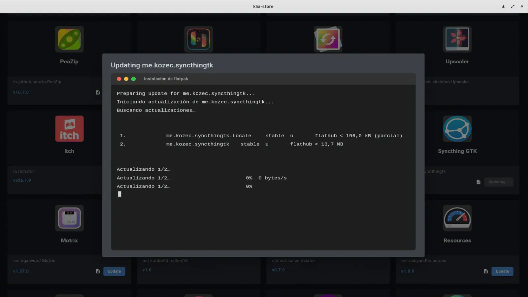528x297 pixels.
Task: Click the klia-store window title
Action: tap(263, 6)
